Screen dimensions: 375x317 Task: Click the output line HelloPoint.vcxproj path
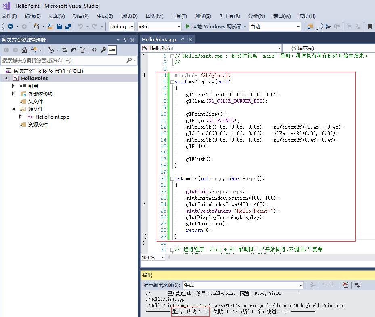[245, 305]
